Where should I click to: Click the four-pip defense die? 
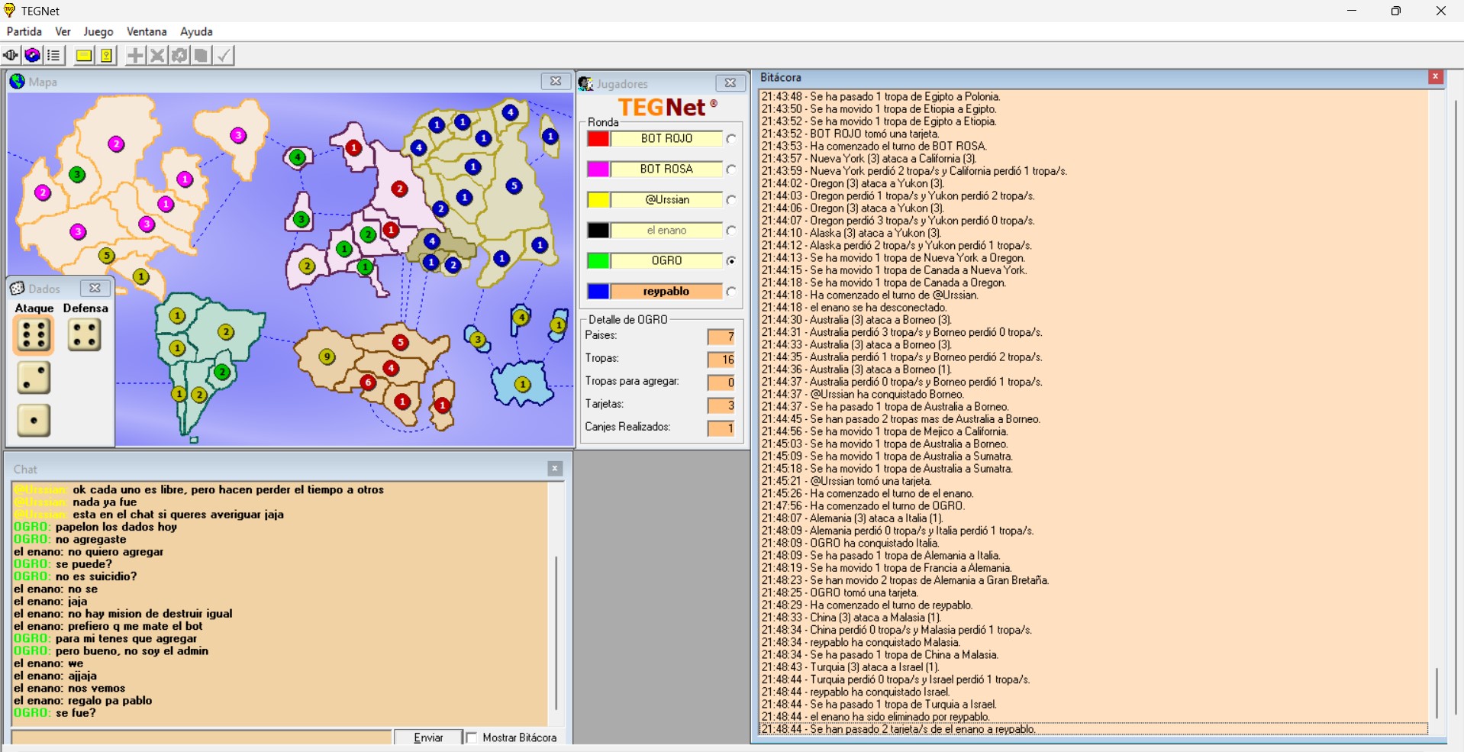tap(84, 334)
